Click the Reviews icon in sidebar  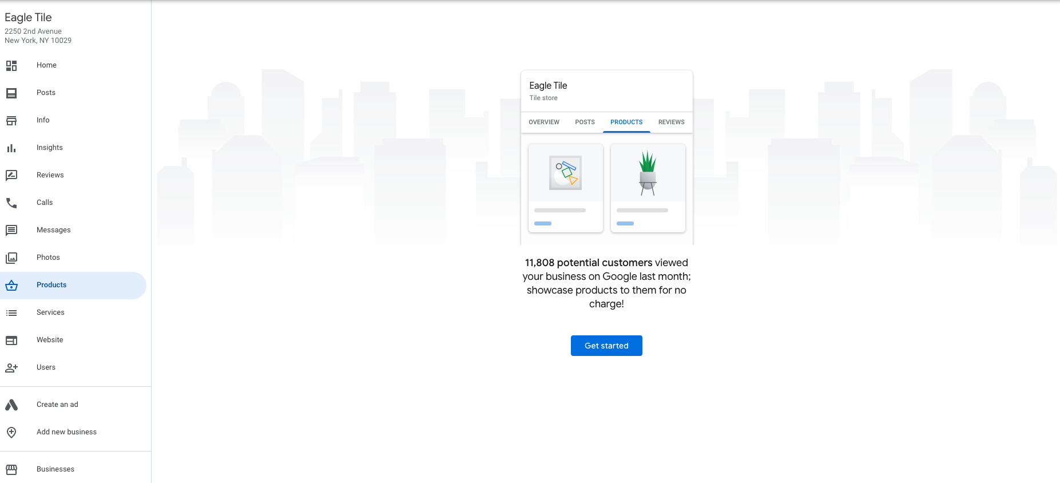[x=11, y=175]
